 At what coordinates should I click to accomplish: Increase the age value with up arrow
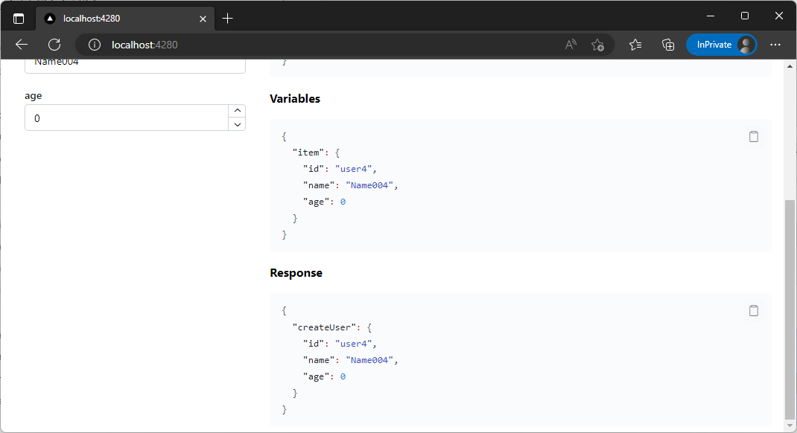[x=238, y=111]
